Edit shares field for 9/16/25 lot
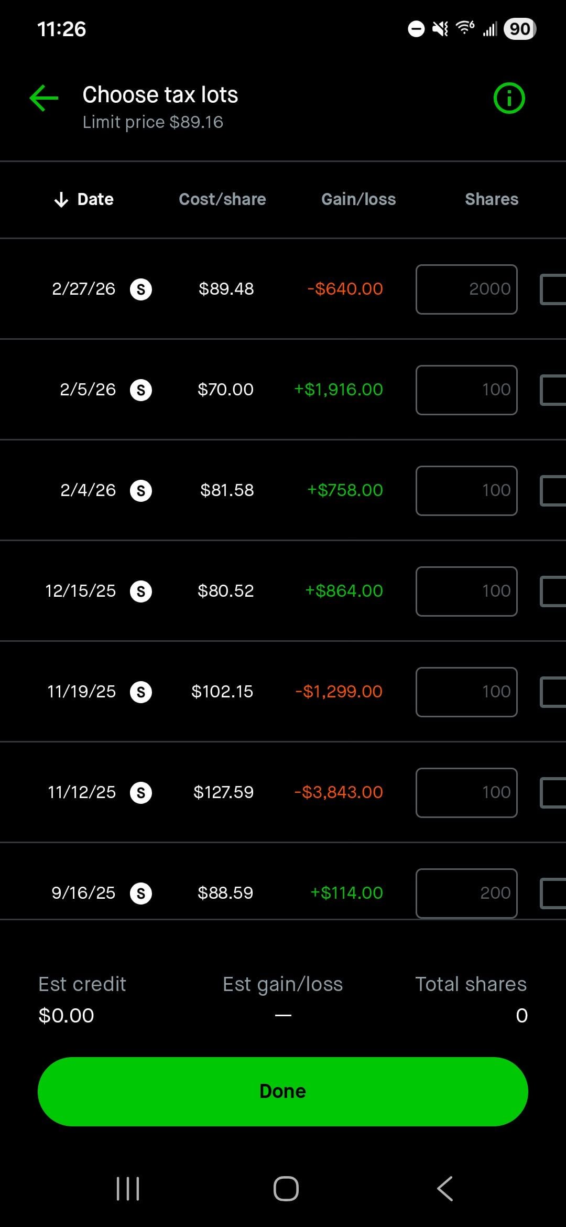 coord(466,893)
